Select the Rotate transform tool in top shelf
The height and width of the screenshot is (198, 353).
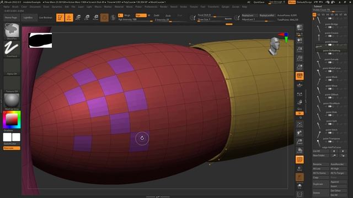click(95, 18)
